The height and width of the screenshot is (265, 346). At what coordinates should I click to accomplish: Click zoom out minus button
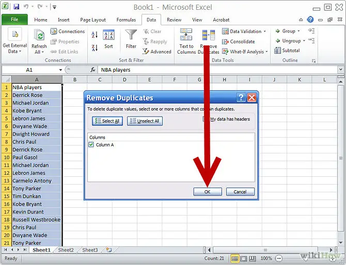(x=279, y=258)
